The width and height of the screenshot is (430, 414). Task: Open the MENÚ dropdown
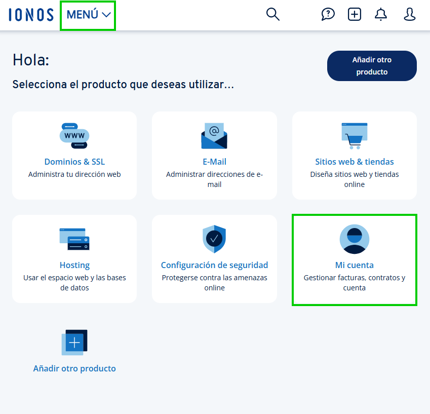[83, 15]
